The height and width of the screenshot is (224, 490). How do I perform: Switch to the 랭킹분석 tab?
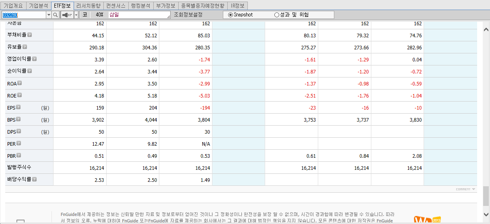click(141, 6)
